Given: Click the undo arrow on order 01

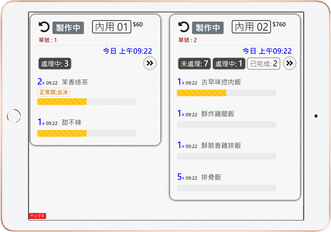Looking at the screenshot, I should (x=43, y=27).
